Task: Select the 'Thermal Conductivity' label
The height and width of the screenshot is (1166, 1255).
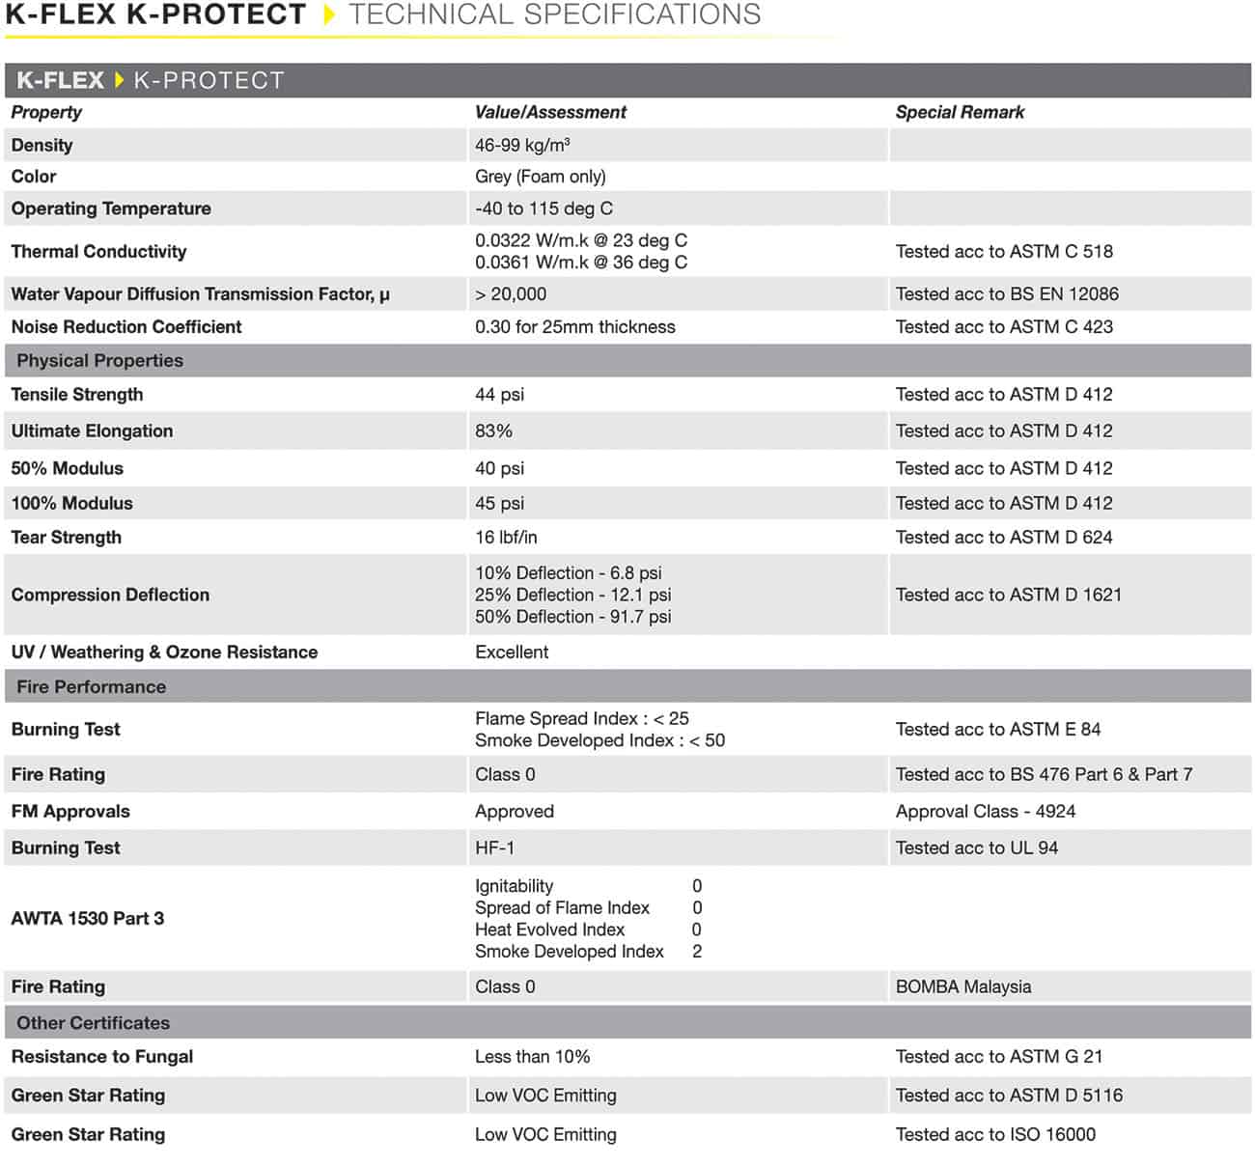Action: [x=98, y=251]
